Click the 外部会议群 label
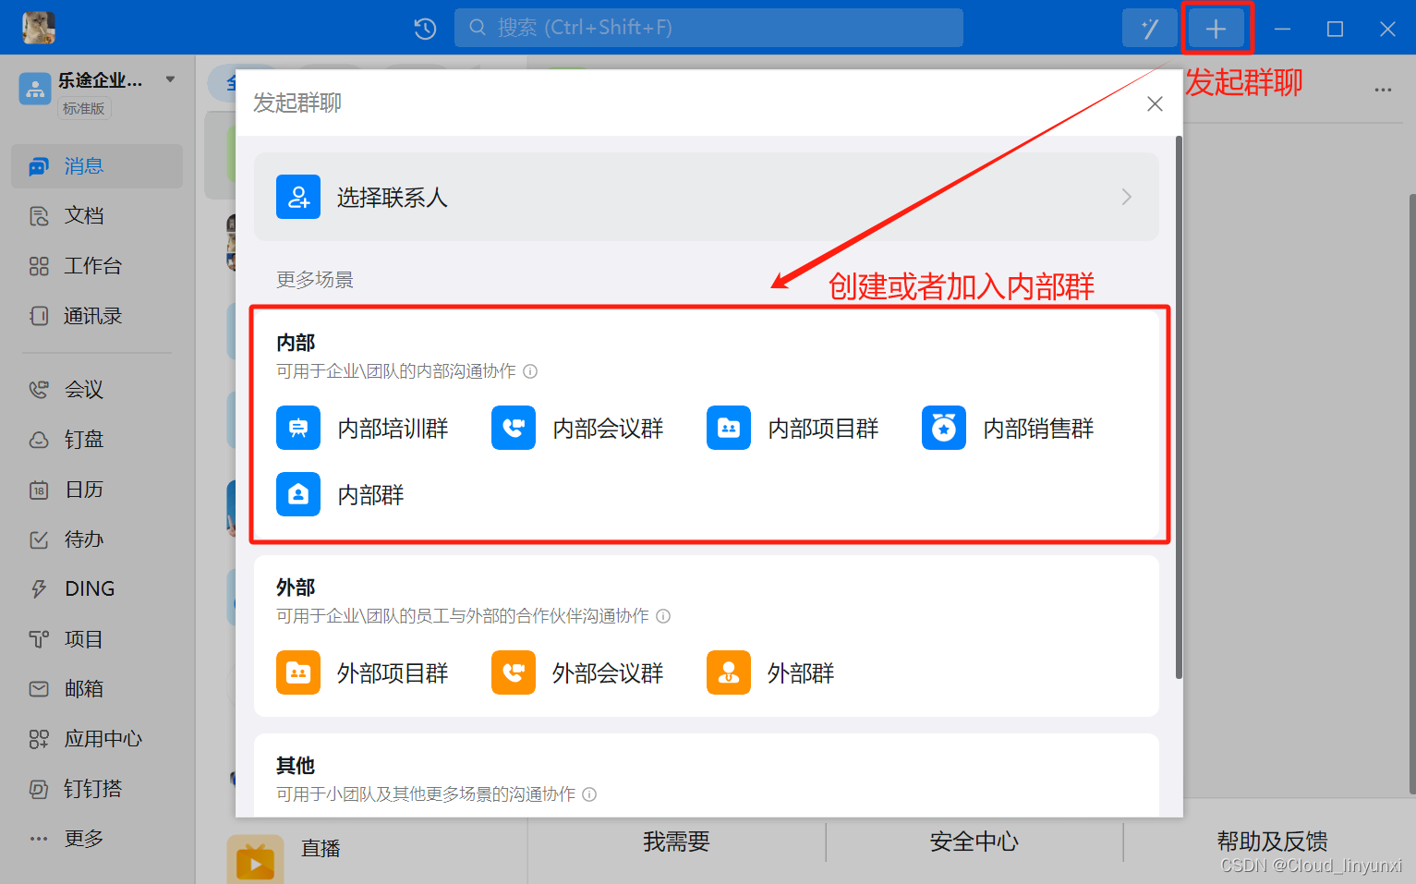1416x884 pixels. [608, 673]
